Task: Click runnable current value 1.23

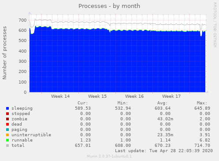Action: point(85,140)
